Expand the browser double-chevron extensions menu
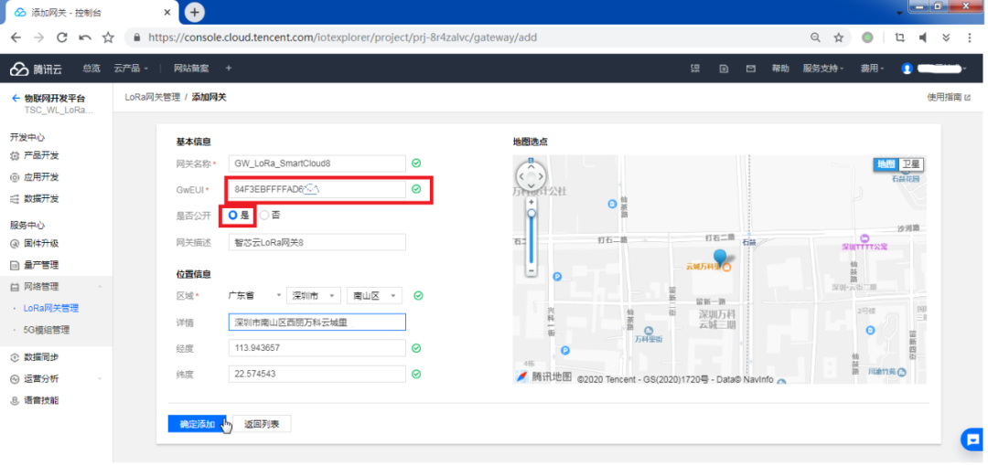 [x=946, y=37]
